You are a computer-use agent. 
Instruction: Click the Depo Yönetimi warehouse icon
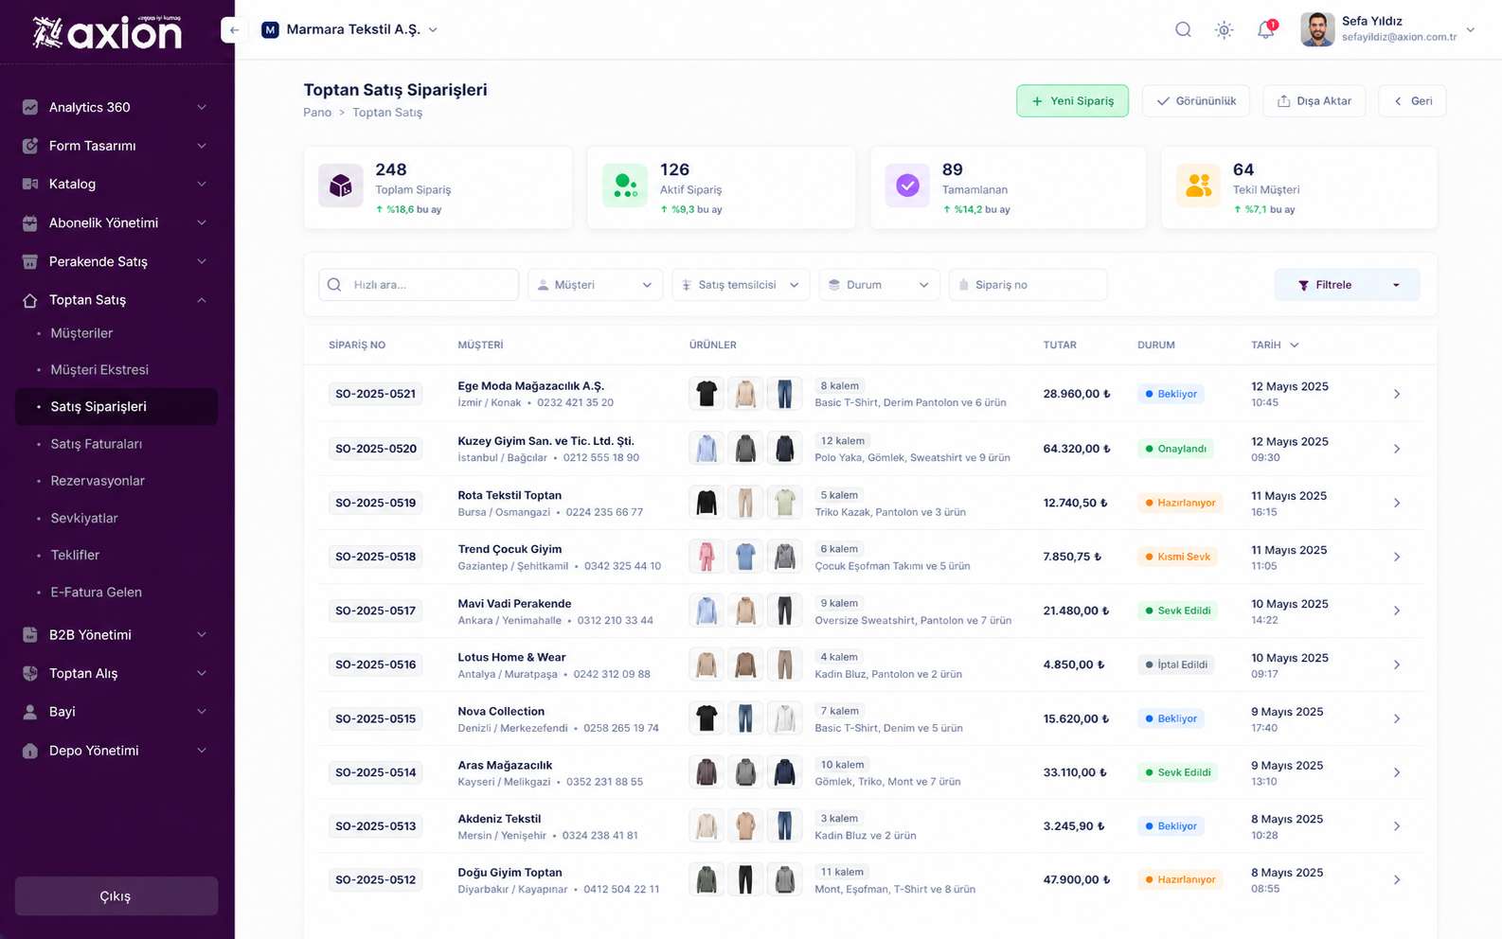tap(30, 751)
